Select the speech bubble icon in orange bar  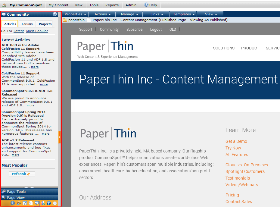37,203
